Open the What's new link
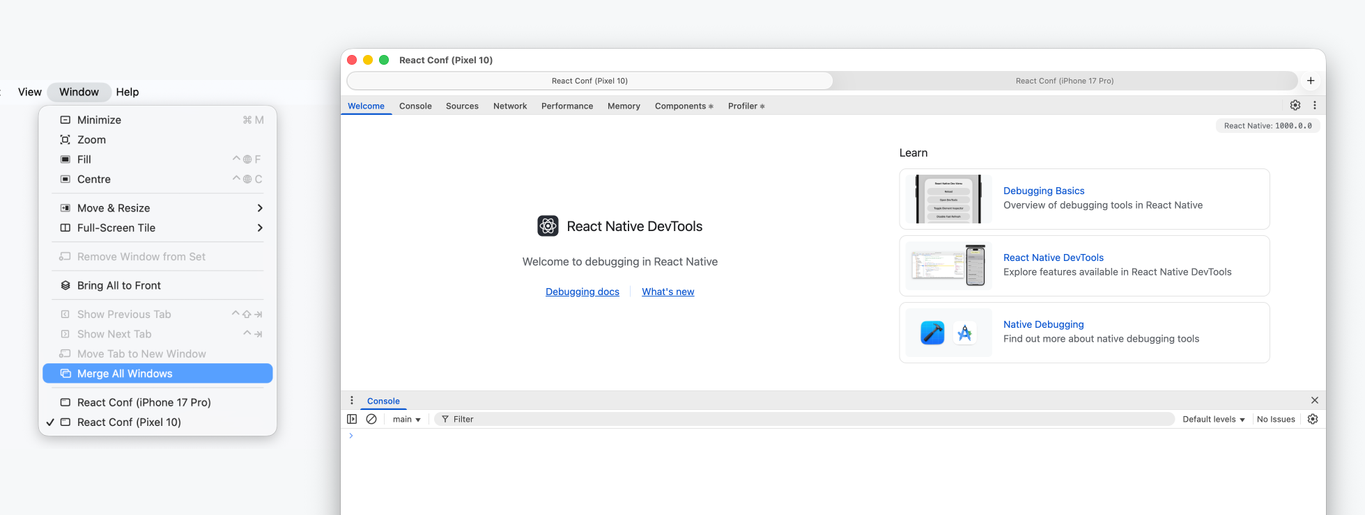The image size is (1365, 515). tap(668, 292)
